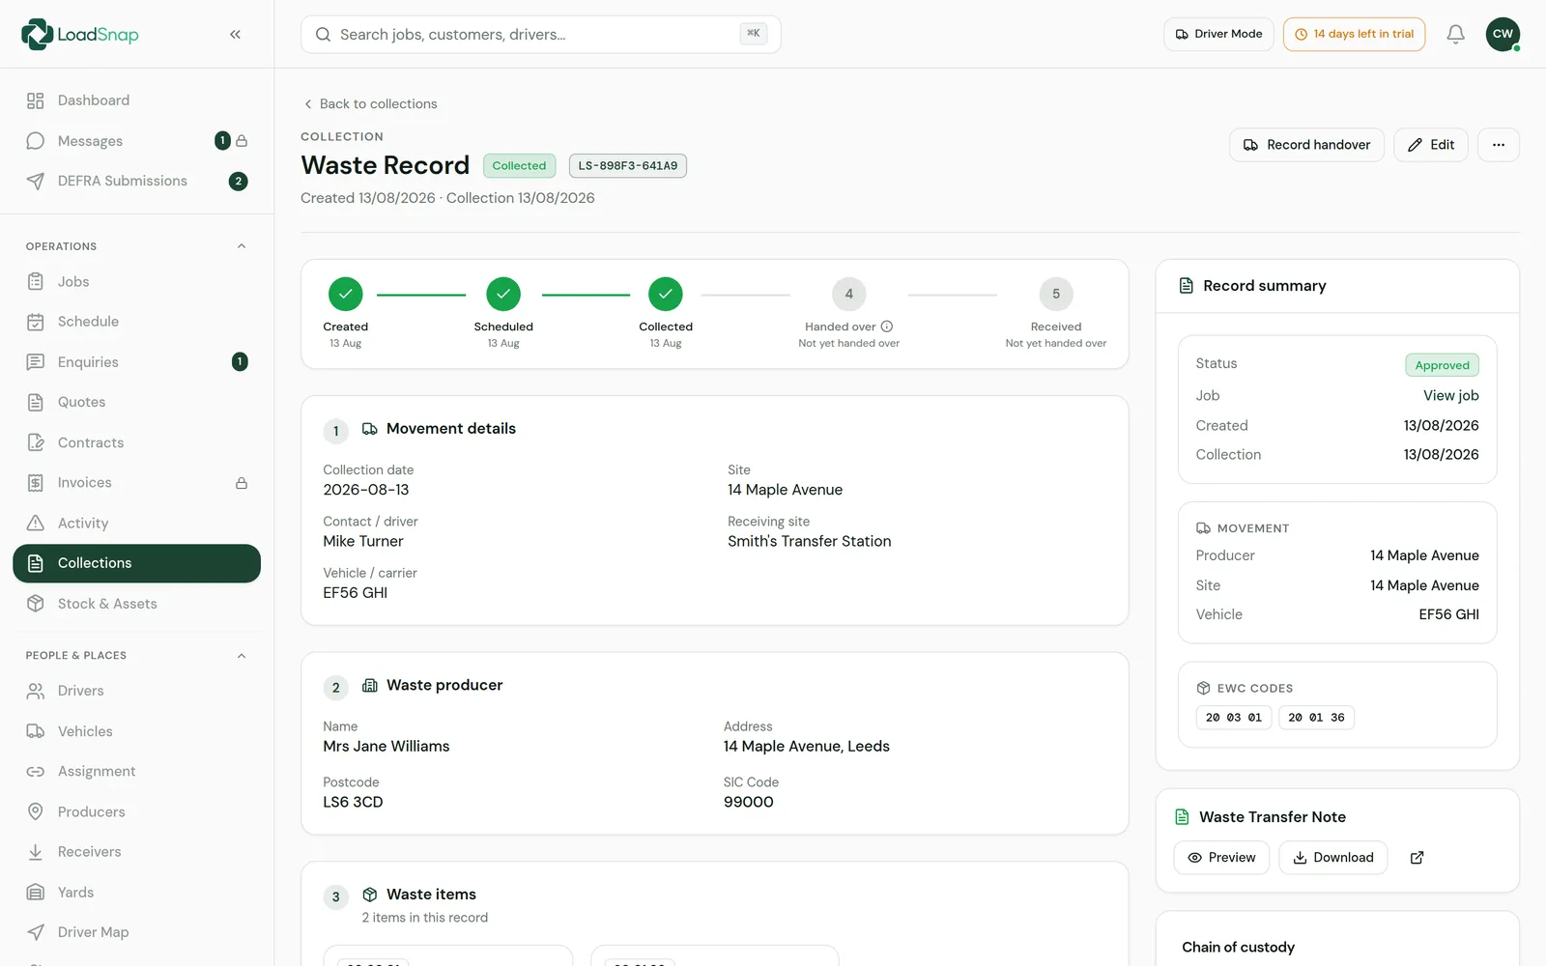Go to Jobs
Screen dimensions: 1546x966
coord(136,282)
